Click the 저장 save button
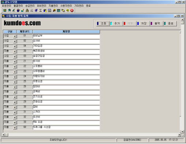 143,24
